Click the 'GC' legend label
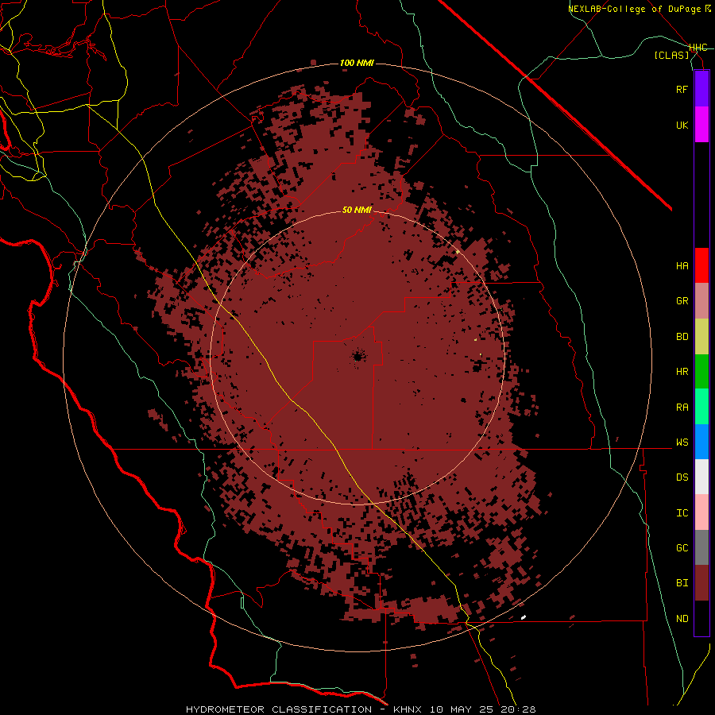Viewport: 715px width, 715px height. (682, 548)
